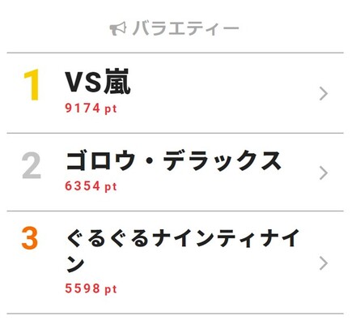
Task: Select the 6354 pt score label
Action: (x=91, y=186)
